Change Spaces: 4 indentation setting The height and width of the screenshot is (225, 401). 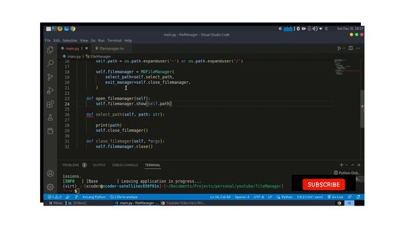[242, 197]
